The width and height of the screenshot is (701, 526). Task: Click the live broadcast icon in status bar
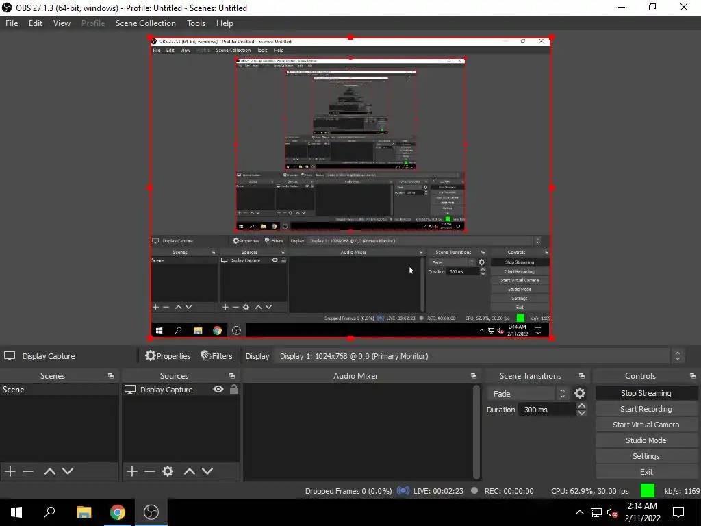403,490
